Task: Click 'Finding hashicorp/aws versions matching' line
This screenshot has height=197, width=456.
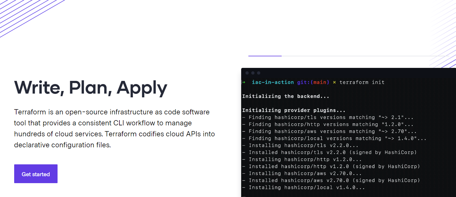Action: [330, 131]
